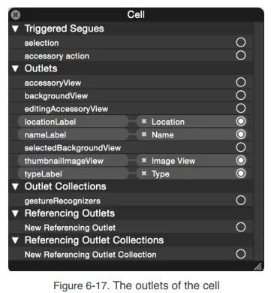The width and height of the screenshot is (271, 293).
Task: Click the New Referencing Outlet circle
Action: 241,227
